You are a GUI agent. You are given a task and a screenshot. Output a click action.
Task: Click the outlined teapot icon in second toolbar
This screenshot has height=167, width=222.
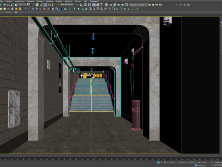click(x=125, y=9)
